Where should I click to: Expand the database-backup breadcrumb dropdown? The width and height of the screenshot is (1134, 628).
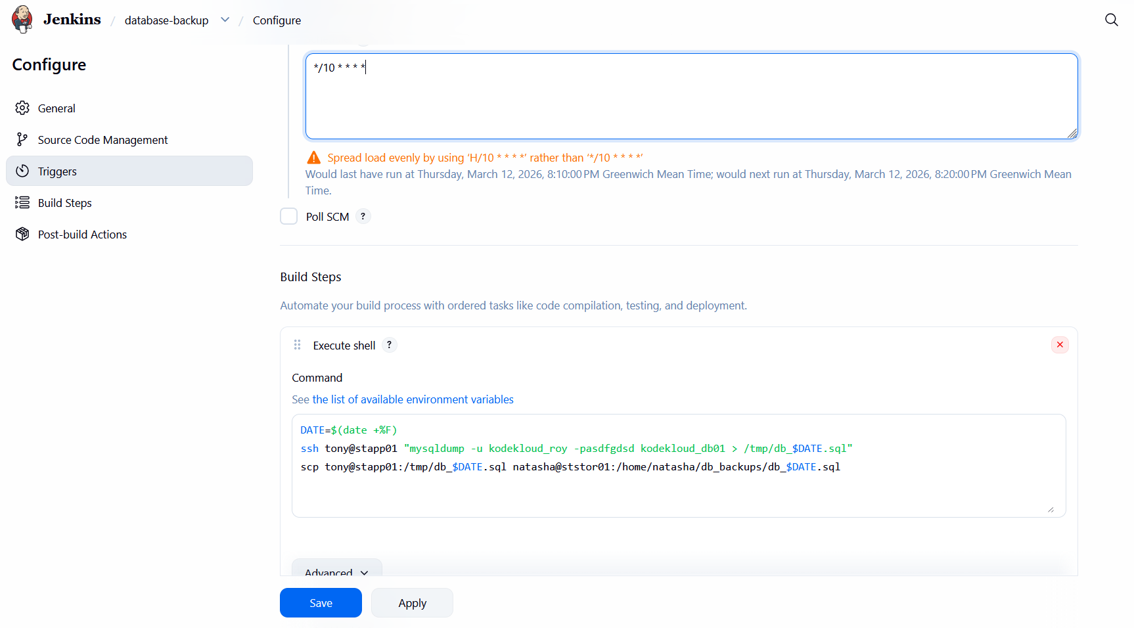click(225, 20)
